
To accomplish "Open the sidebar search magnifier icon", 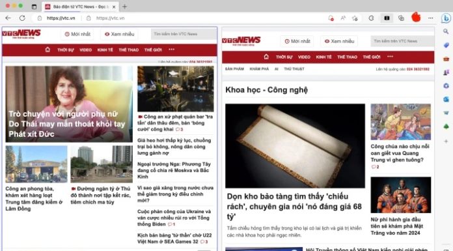I will click(x=446, y=31).
